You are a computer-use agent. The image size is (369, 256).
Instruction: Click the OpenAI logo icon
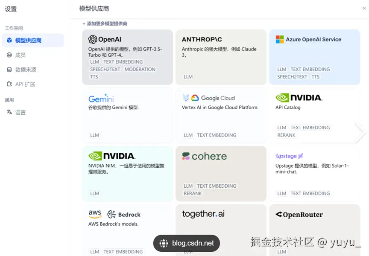click(x=93, y=40)
